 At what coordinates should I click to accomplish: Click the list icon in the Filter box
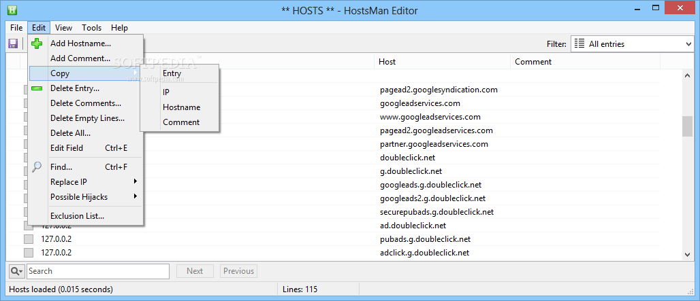point(579,43)
